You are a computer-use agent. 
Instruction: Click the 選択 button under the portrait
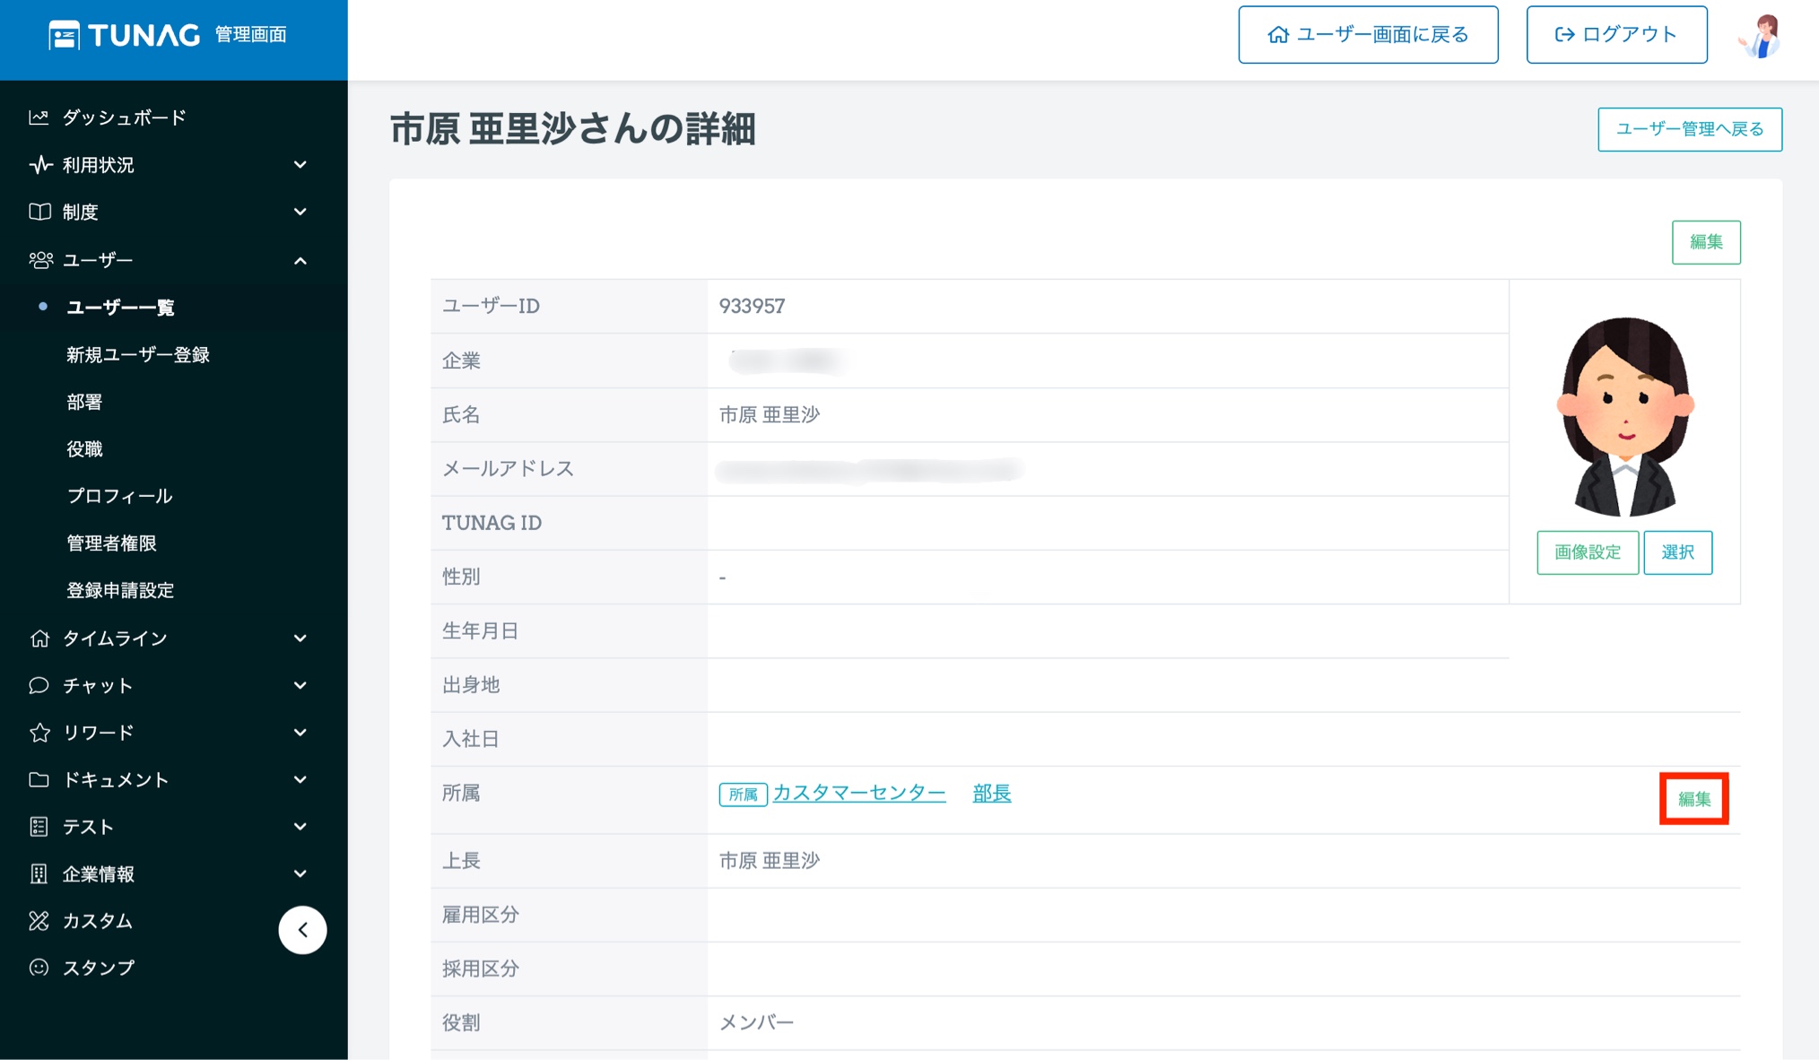[1677, 552]
